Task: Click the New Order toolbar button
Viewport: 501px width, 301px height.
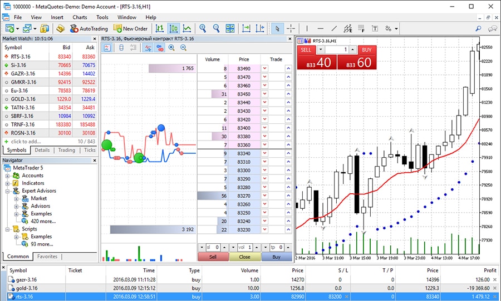Action: [131, 28]
